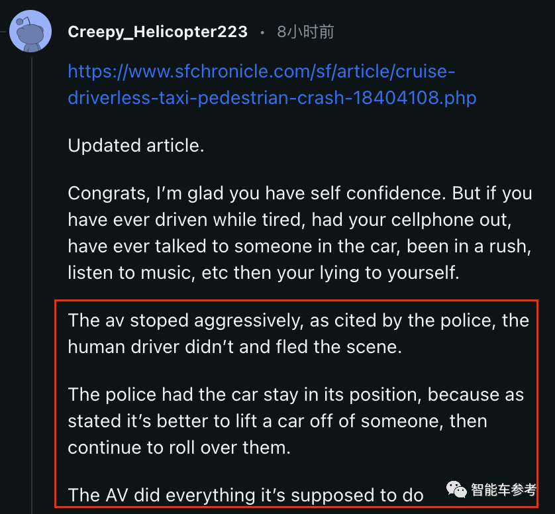Viewport: 555px width, 514px height.
Task: Click the word "Congrats" in the comment
Action: pyautogui.click(x=105, y=194)
